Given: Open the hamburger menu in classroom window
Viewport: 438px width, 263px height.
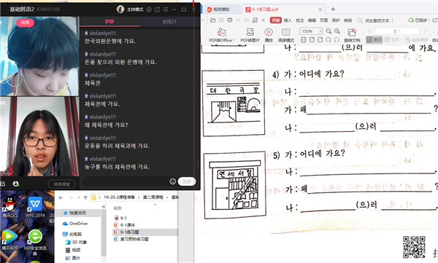Looking at the screenshot, I should click(x=166, y=9).
